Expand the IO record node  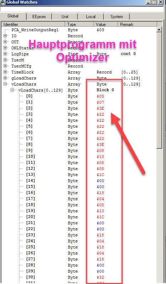5,36
